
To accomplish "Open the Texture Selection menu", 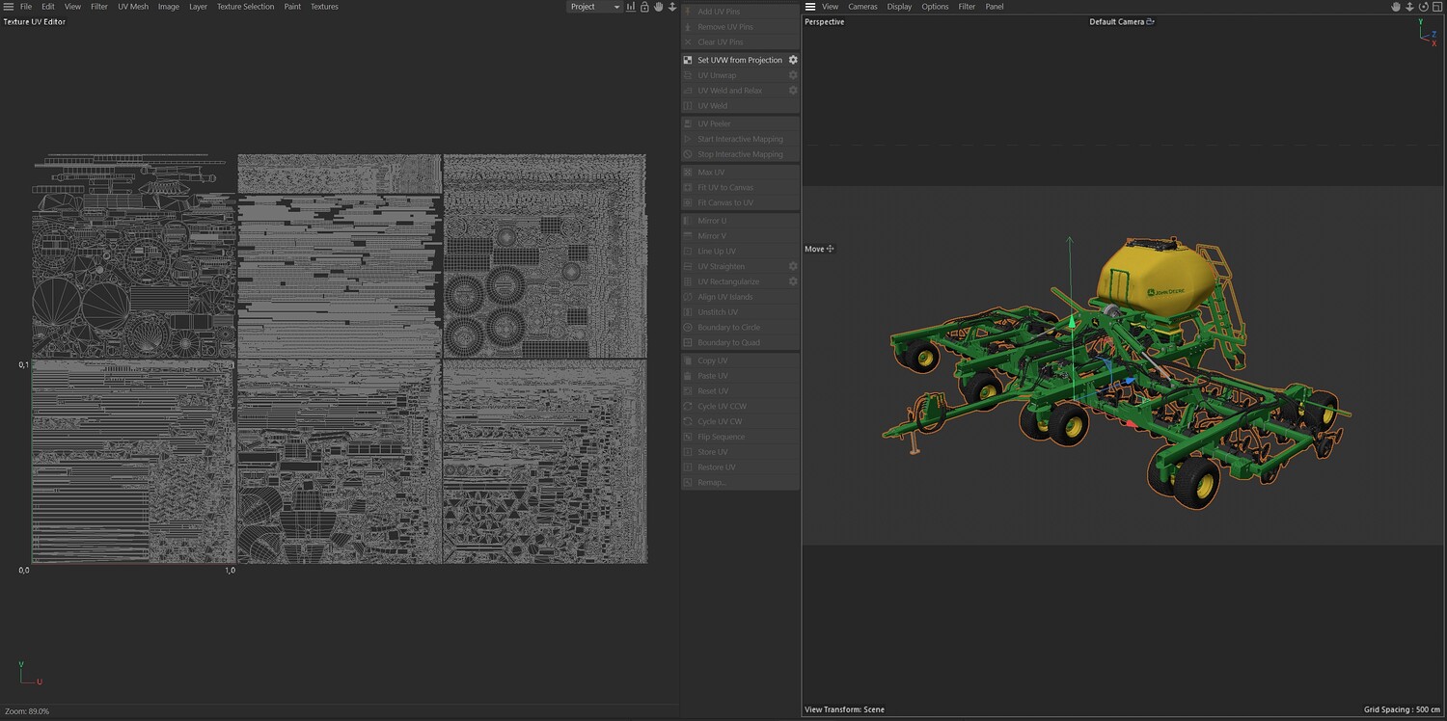I will [x=245, y=7].
